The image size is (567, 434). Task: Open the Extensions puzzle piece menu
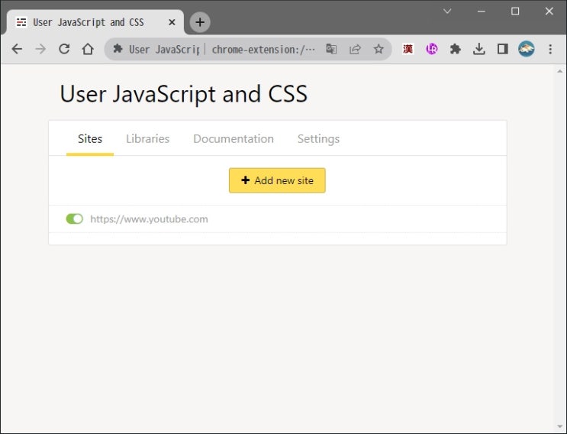coord(456,49)
